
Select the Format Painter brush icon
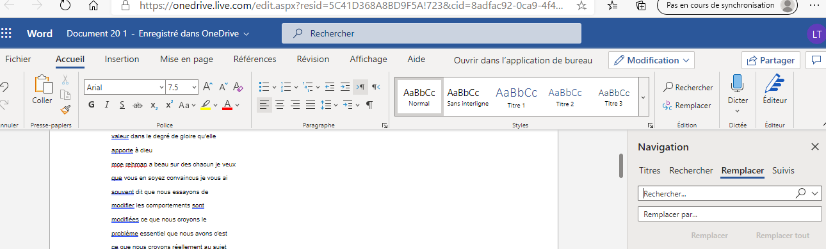coord(65,109)
